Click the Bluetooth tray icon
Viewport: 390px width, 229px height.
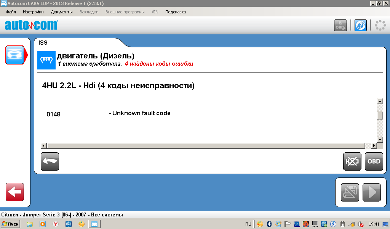(269, 224)
